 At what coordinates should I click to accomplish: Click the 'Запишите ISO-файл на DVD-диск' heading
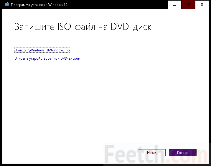pos(83,27)
